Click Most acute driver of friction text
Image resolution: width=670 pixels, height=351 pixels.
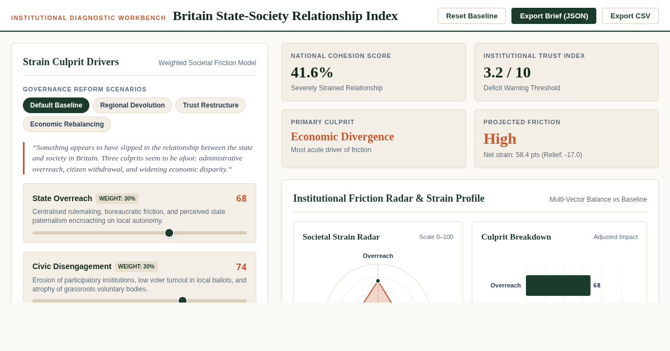pos(331,150)
